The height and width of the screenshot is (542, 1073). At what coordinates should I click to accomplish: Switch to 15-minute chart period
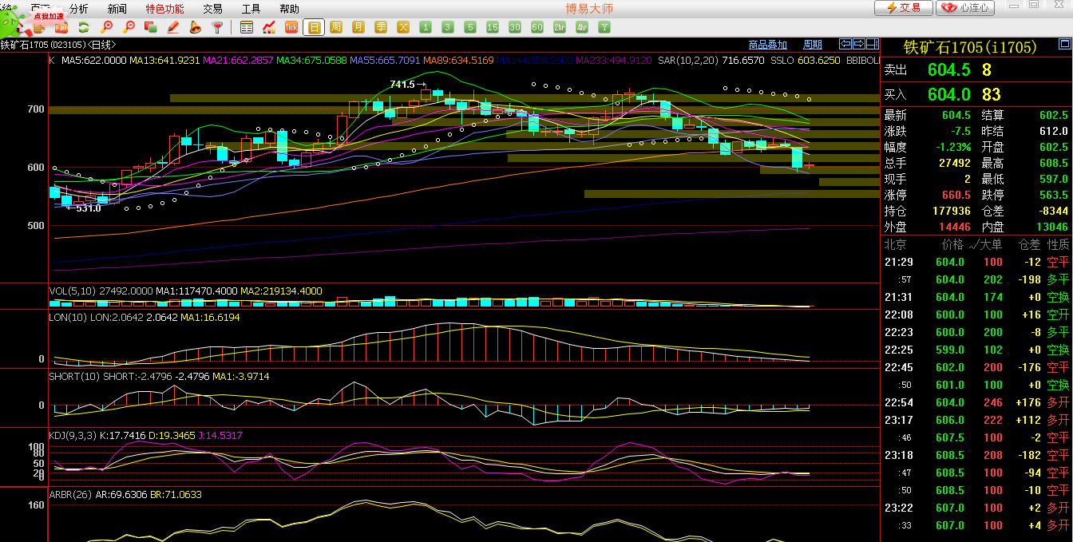[493, 27]
